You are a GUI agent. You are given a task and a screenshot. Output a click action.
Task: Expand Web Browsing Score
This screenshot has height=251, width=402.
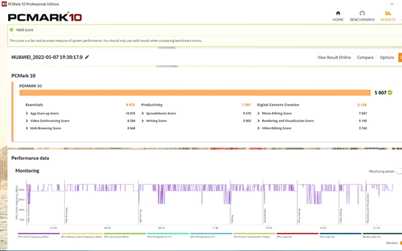(27, 128)
